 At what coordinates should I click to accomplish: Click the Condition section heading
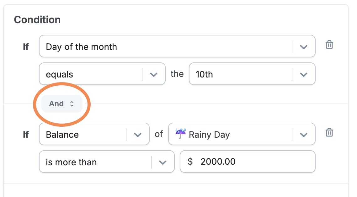37,19
